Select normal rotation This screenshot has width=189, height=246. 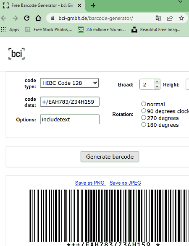pos(144,104)
